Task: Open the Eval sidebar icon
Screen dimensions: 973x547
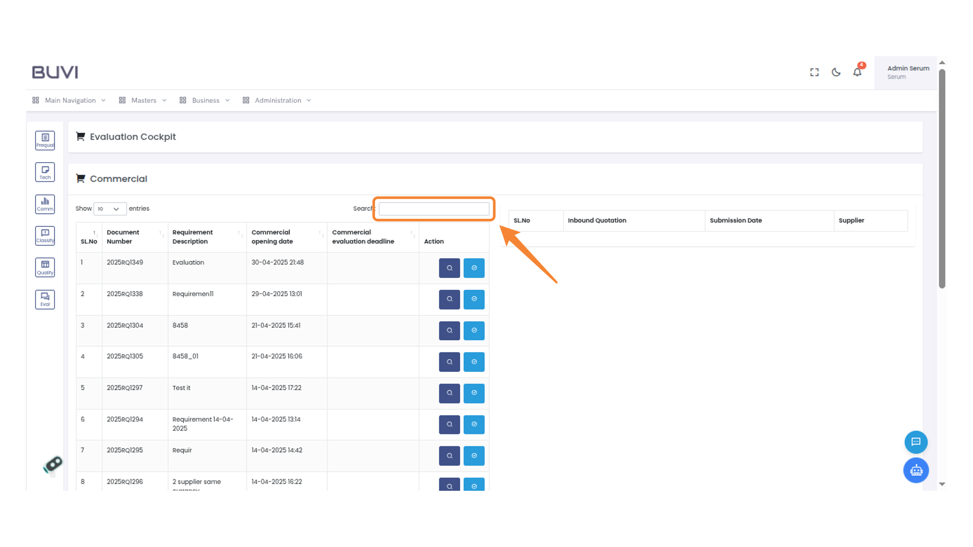Action: coord(45,299)
